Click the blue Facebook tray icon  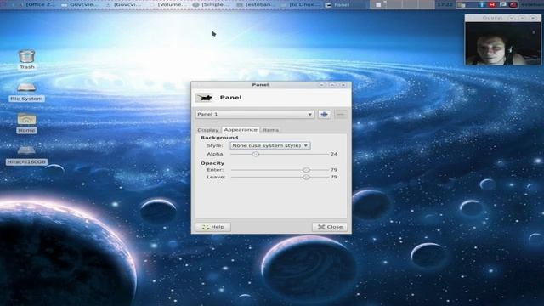[x=481, y=4]
